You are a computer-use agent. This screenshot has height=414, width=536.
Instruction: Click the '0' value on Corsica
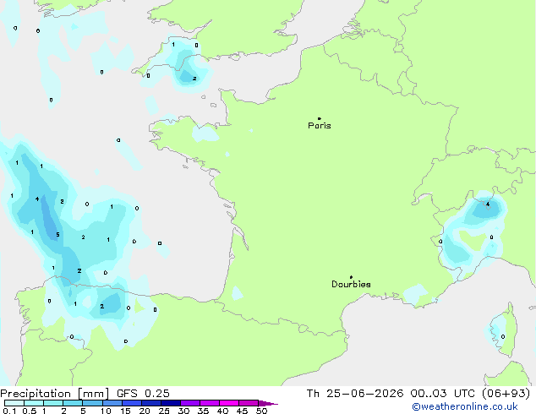(503, 337)
